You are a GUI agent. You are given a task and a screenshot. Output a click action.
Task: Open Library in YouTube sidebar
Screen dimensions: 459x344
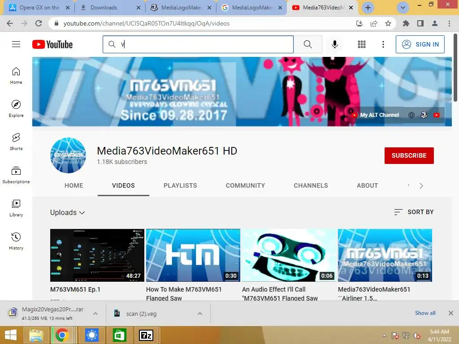click(16, 208)
